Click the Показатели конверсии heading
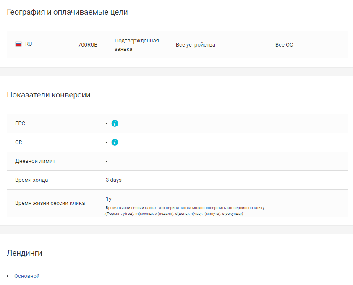Viewport: 353px width, 285px height. 49,95
